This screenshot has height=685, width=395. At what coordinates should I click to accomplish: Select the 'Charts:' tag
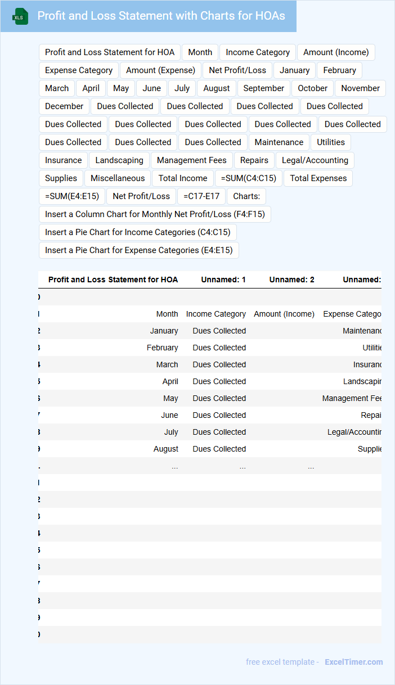(246, 196)
